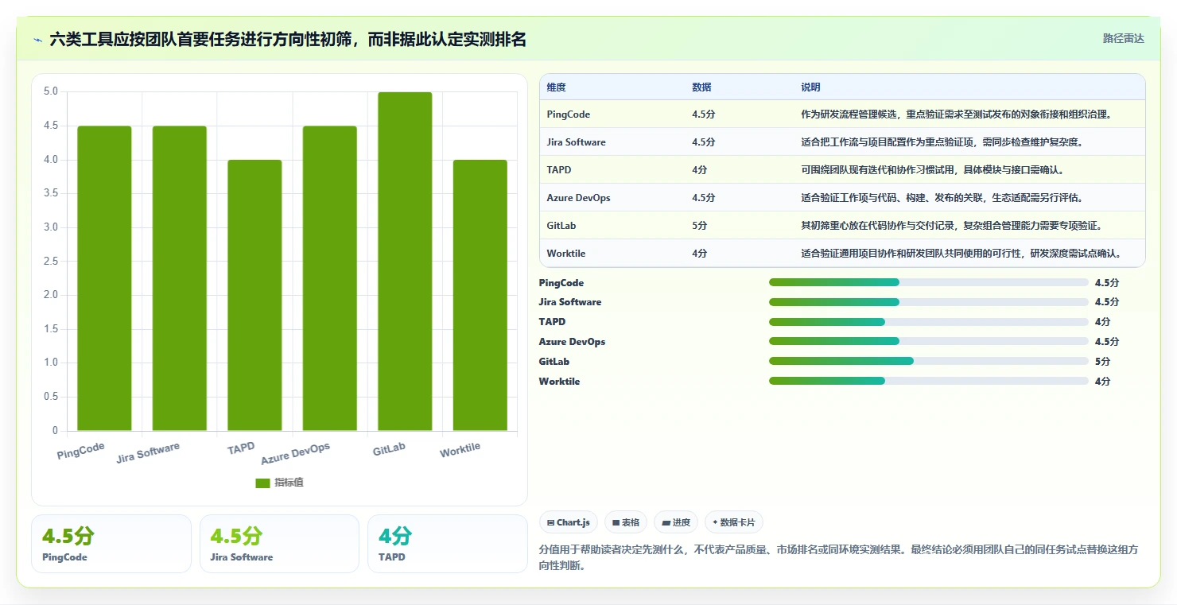1177x605 pixels.
Task: Click the 数据卡片 tag chip
Action: pos(733,522)
